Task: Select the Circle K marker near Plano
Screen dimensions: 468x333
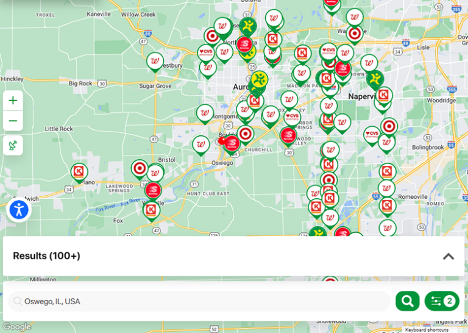Action: 79,172
